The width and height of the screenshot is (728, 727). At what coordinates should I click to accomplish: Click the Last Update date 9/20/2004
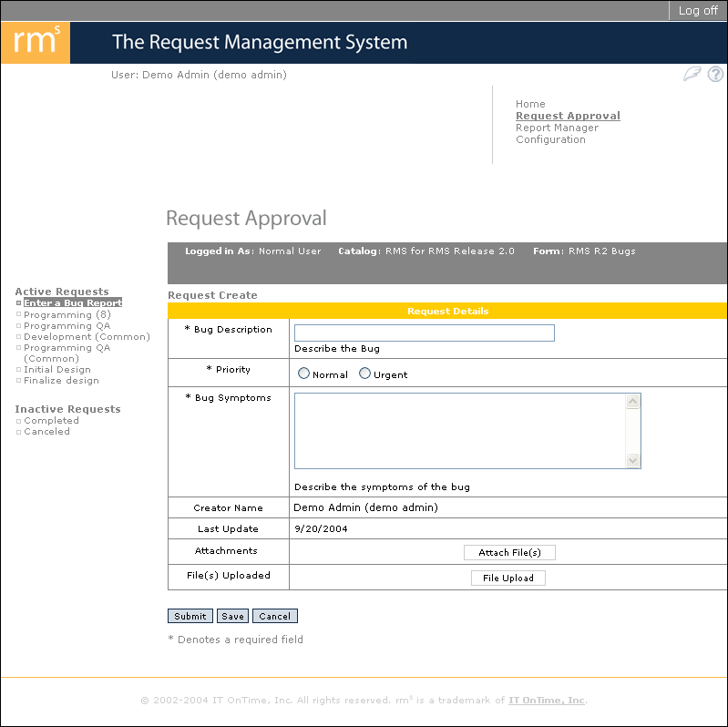321,528
